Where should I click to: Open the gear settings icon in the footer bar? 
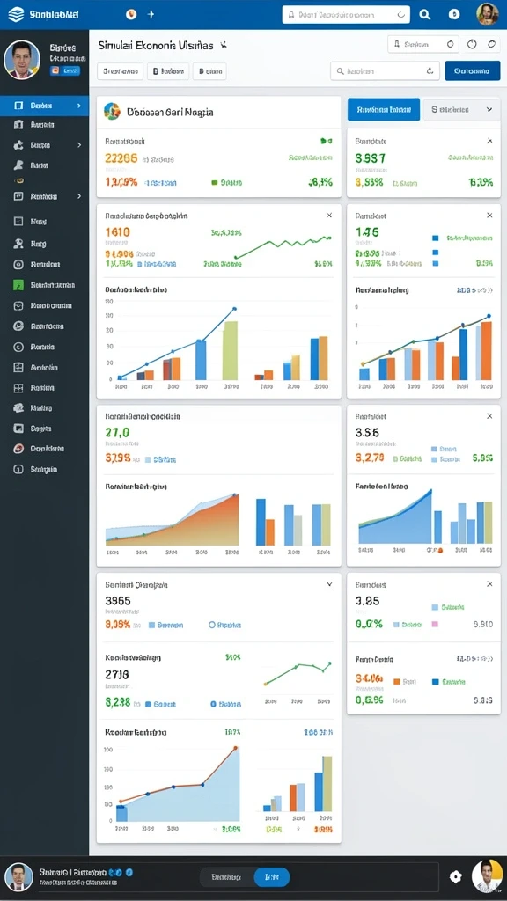455,876
